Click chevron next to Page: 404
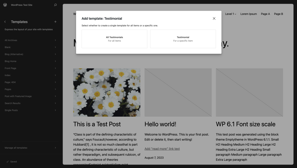Screen dimensions: 297x168 55,82
